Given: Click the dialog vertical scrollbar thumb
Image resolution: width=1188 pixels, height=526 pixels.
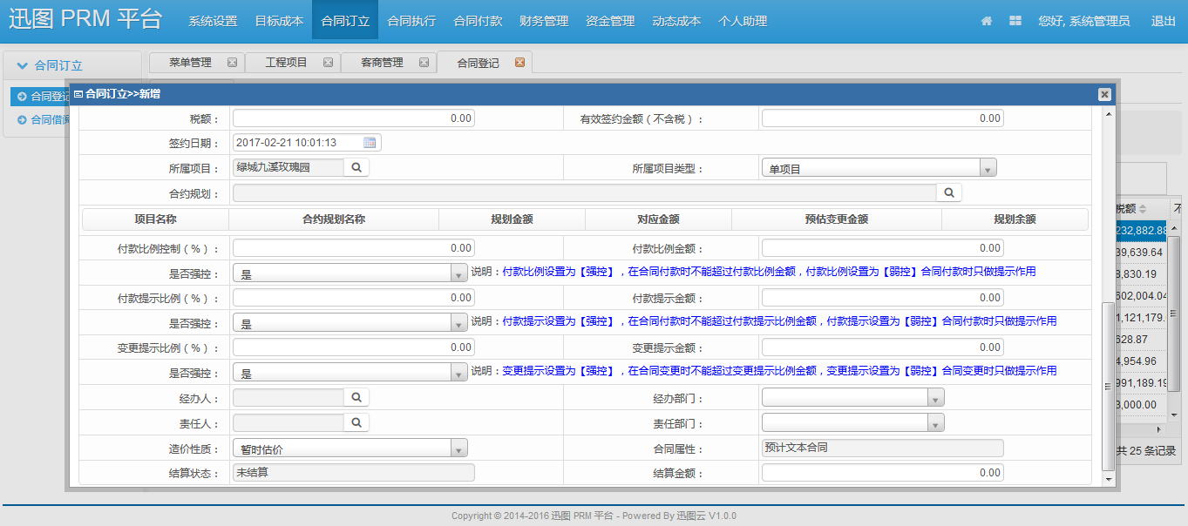Looking at the screenshot, I should [x=1108, y=385].
